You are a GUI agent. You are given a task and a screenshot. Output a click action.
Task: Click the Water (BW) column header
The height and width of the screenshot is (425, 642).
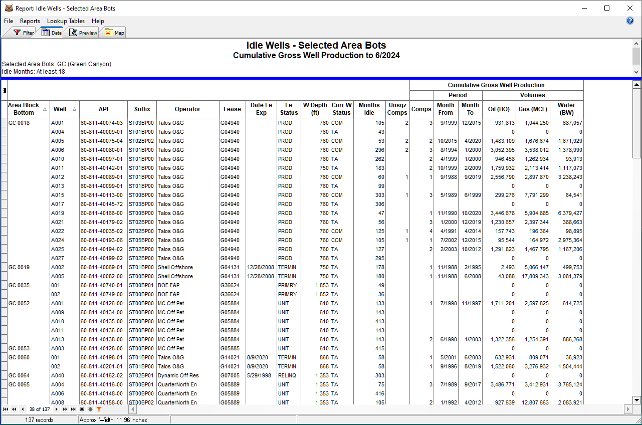[x=567, y=109]
